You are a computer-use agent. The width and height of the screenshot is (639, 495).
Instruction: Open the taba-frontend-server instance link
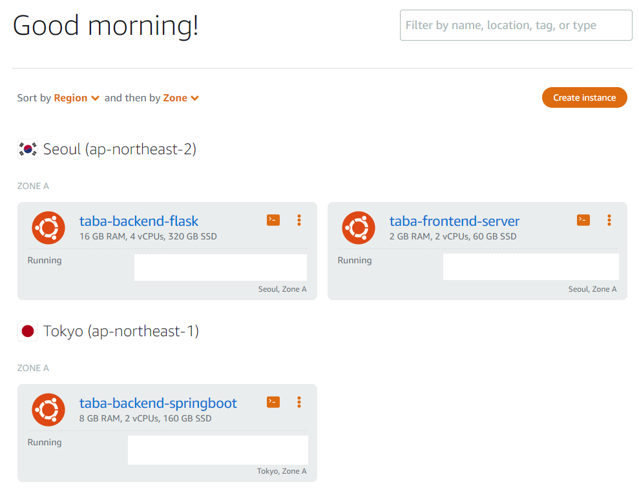pyautogui.click(x=454, y=221)
